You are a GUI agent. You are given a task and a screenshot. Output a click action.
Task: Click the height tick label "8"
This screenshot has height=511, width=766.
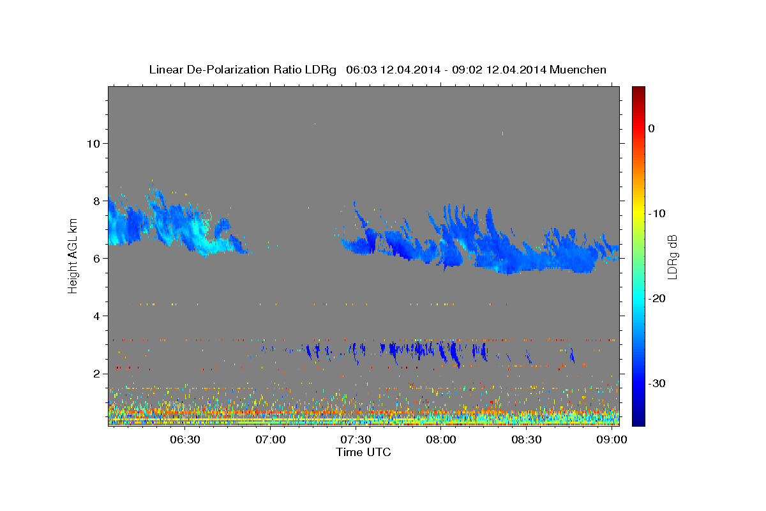pyautogui.click(x=95, y=201)
